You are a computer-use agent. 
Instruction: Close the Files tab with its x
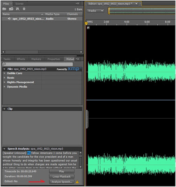tap(11, 4)
